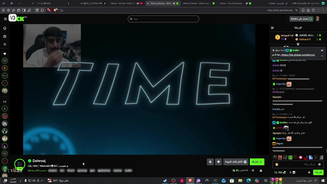Expand the gift leaderboard arrow
This screenshot has width=327, height=184.
[298, 44]
